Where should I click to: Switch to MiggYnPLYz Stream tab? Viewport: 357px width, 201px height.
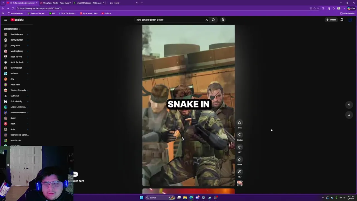89,3
